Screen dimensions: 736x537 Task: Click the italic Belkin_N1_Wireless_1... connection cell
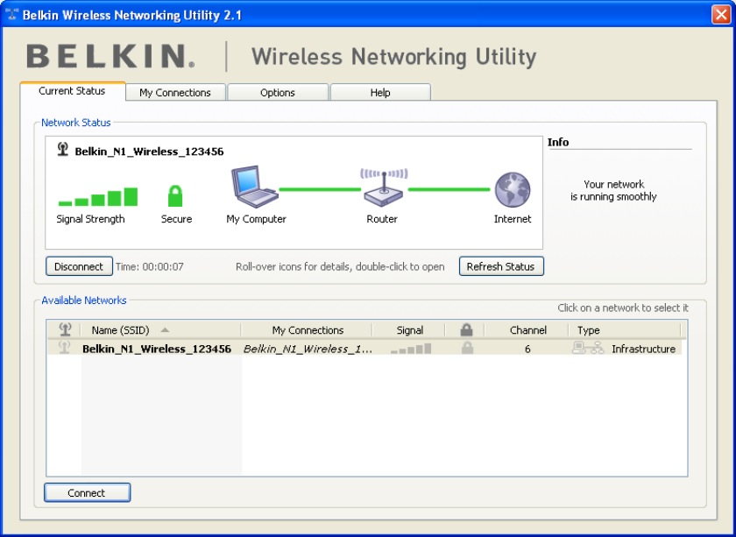tap(308, 349)
